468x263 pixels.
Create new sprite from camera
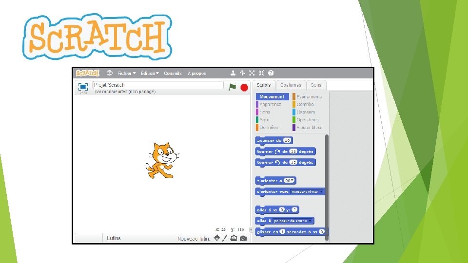243,238
